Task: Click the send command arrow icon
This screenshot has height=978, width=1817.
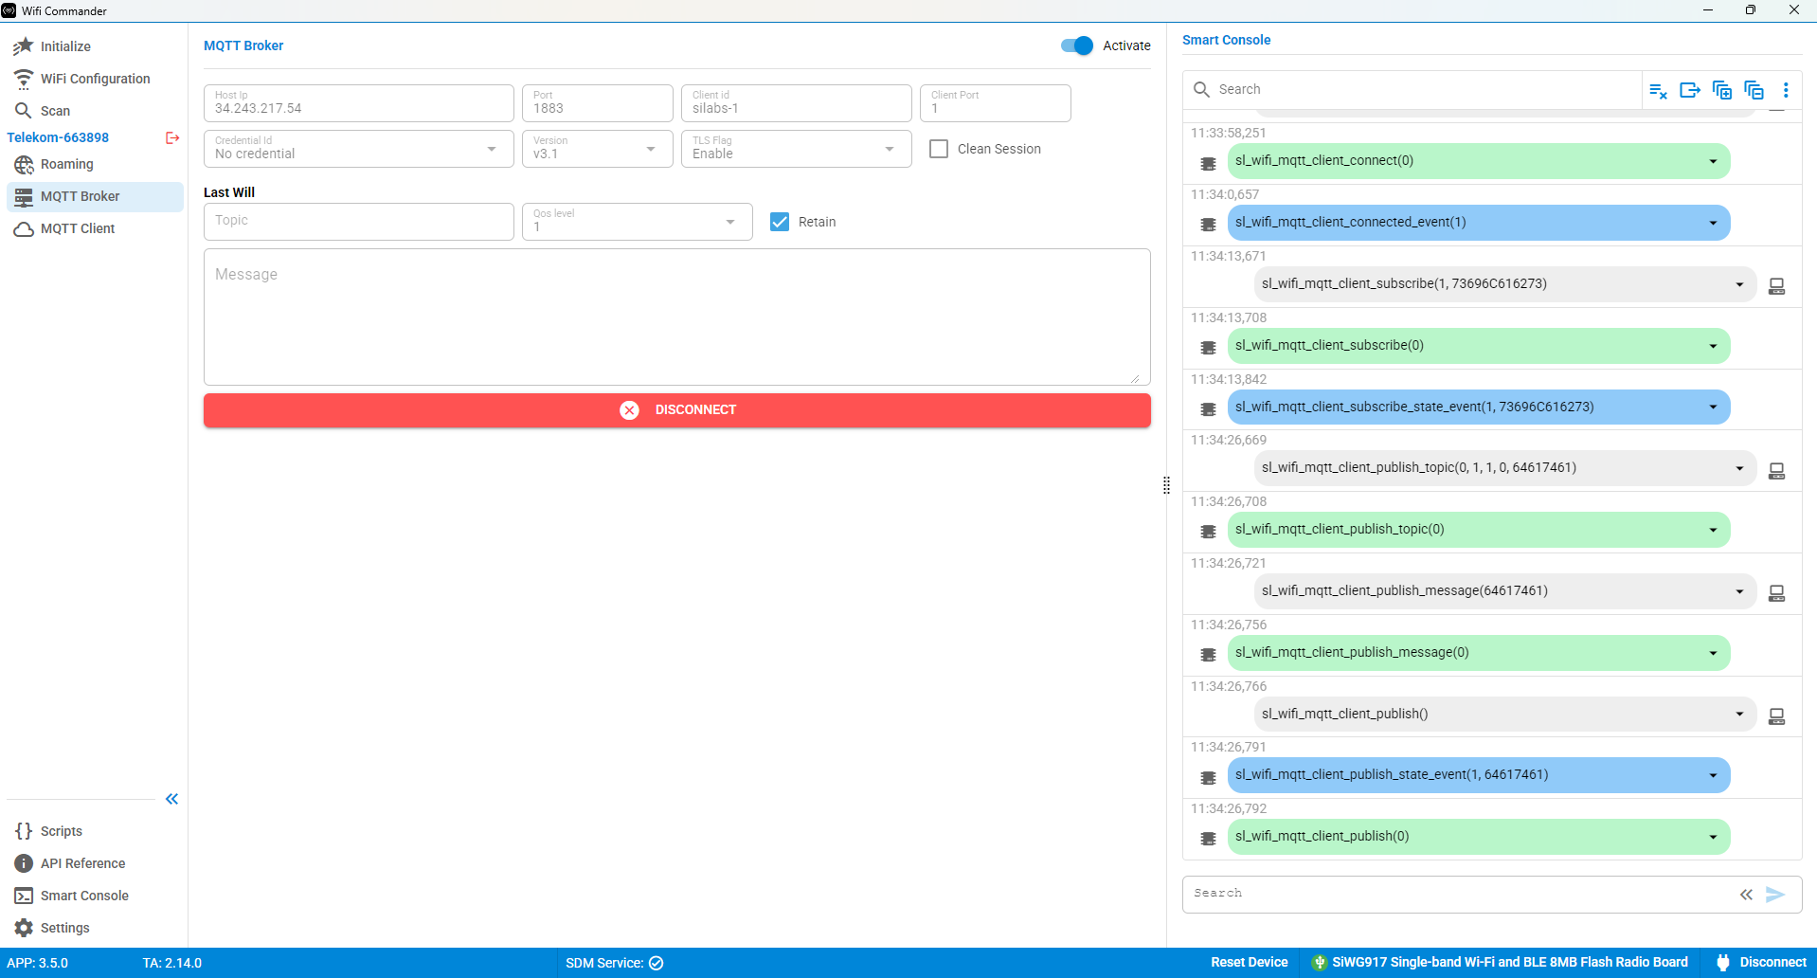Action: coord(1775,895)
